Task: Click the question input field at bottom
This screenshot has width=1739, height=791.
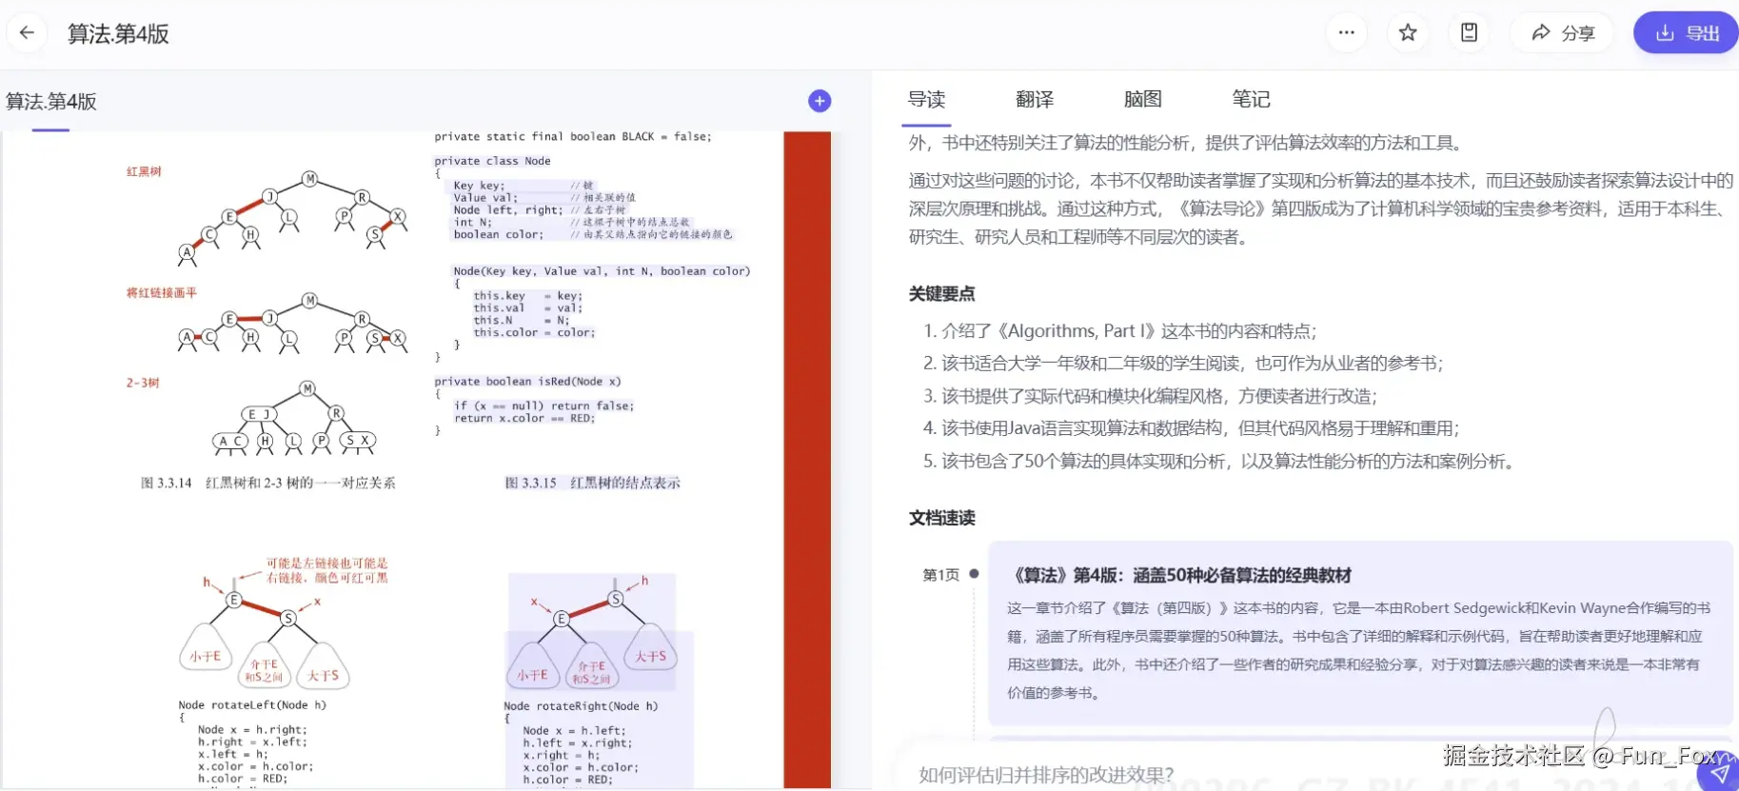Action: pos(1294,774)
